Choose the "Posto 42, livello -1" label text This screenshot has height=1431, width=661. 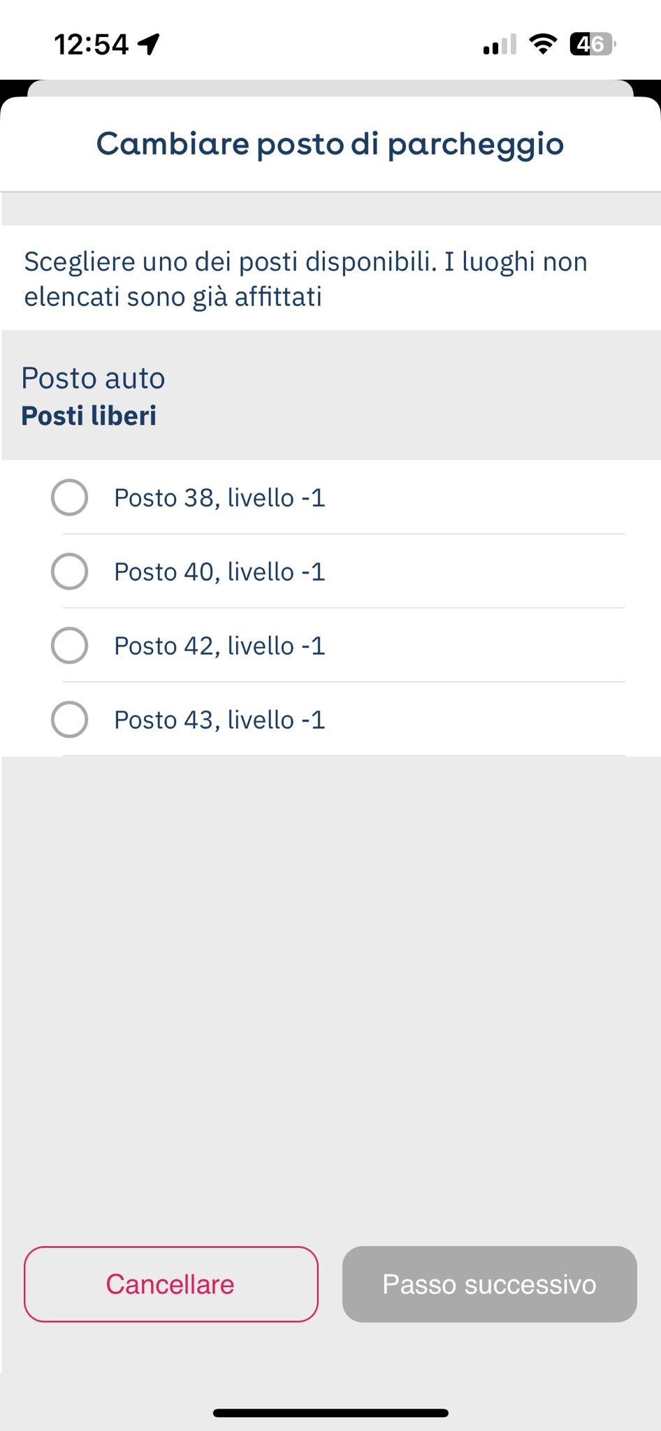220,646
